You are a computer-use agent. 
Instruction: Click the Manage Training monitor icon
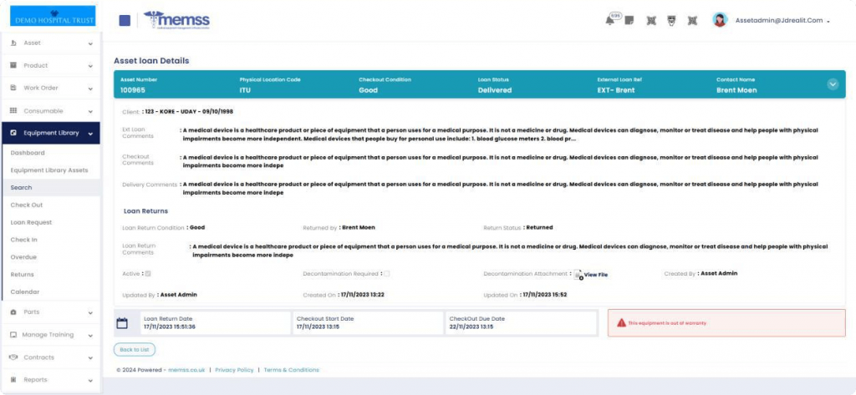coord(13,335)
